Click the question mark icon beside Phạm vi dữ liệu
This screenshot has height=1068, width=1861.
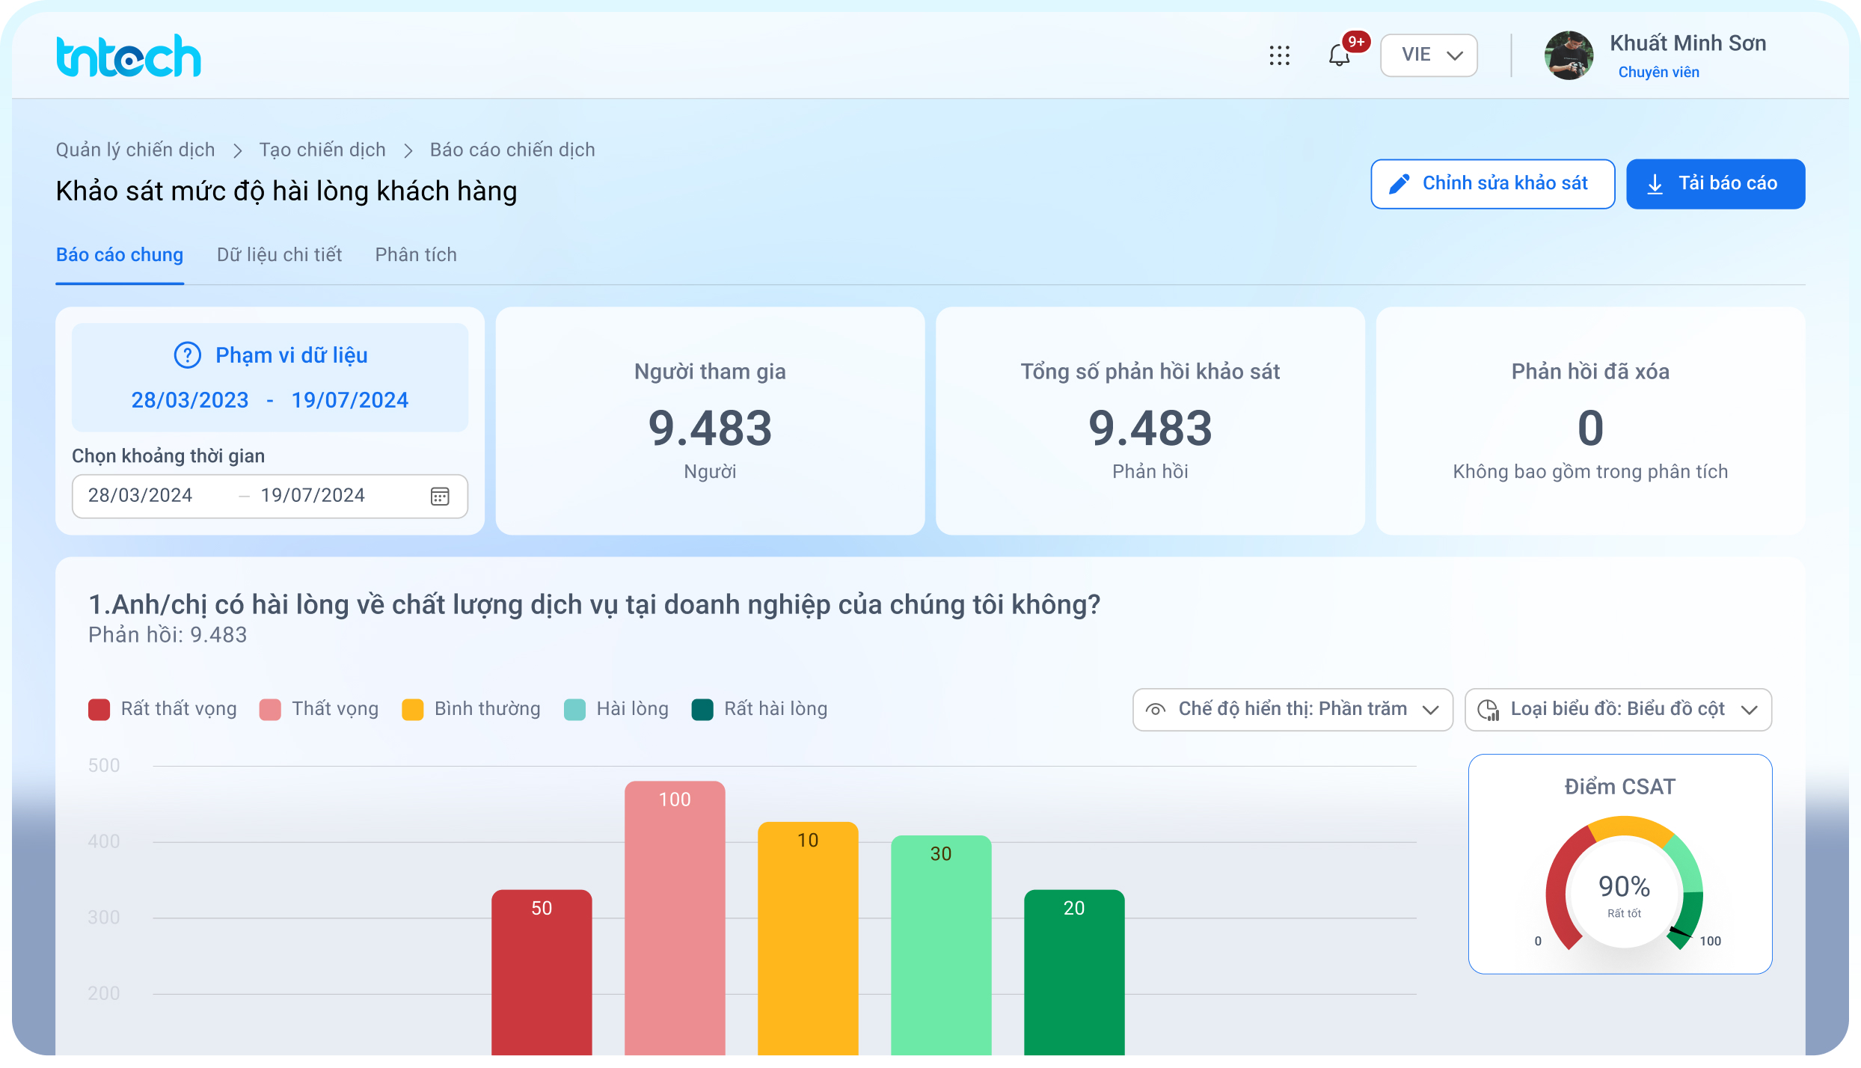[187, 355]
